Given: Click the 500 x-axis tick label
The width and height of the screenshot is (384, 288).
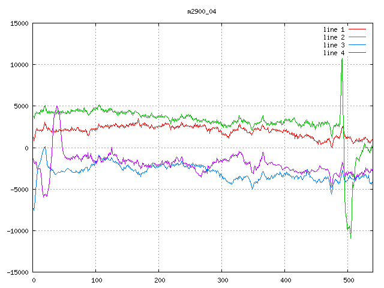Looking at the screenshot, I should click(x=348, y=280).
